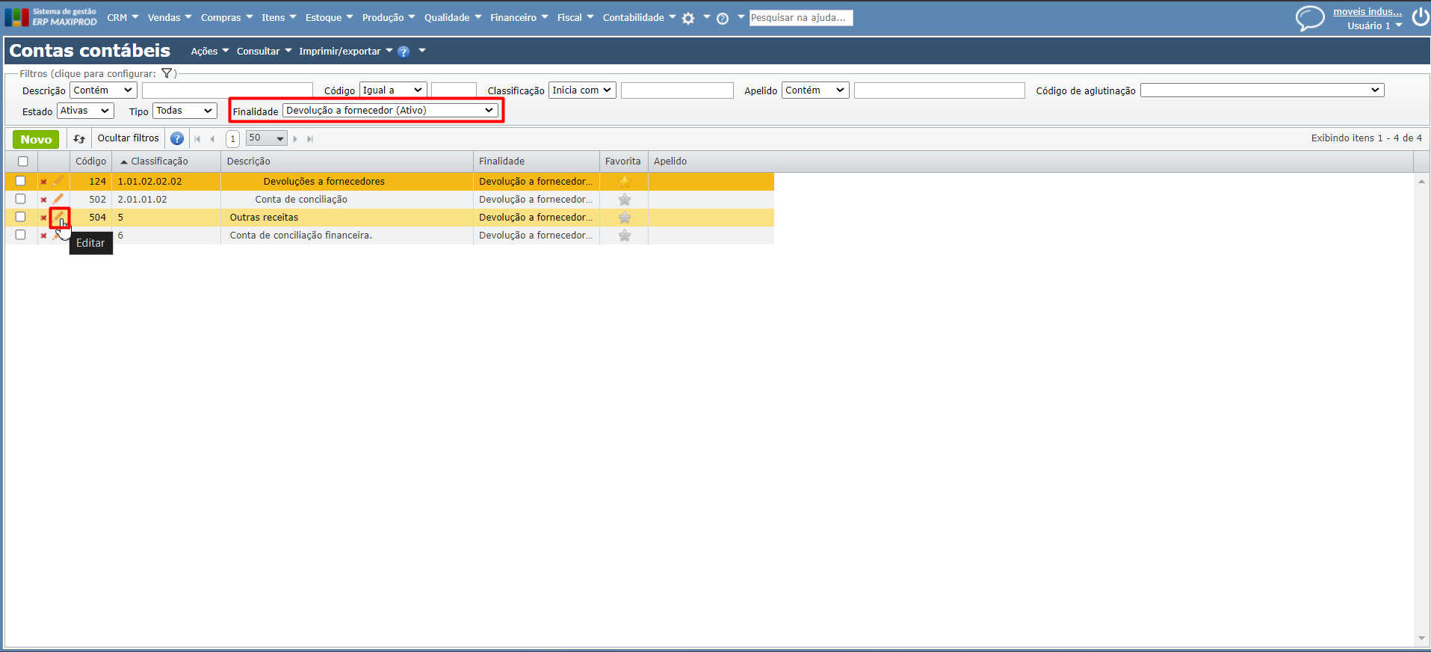Screen dimensions: 1431x652
Task: Open Estado dropdown showing Ativas
Action: [85, 111]
